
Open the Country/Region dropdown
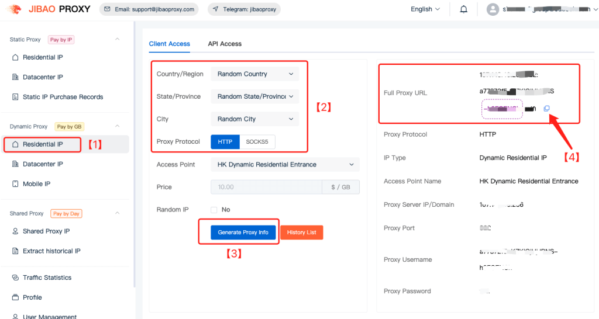pyautogui.click(x=254, y=74)
